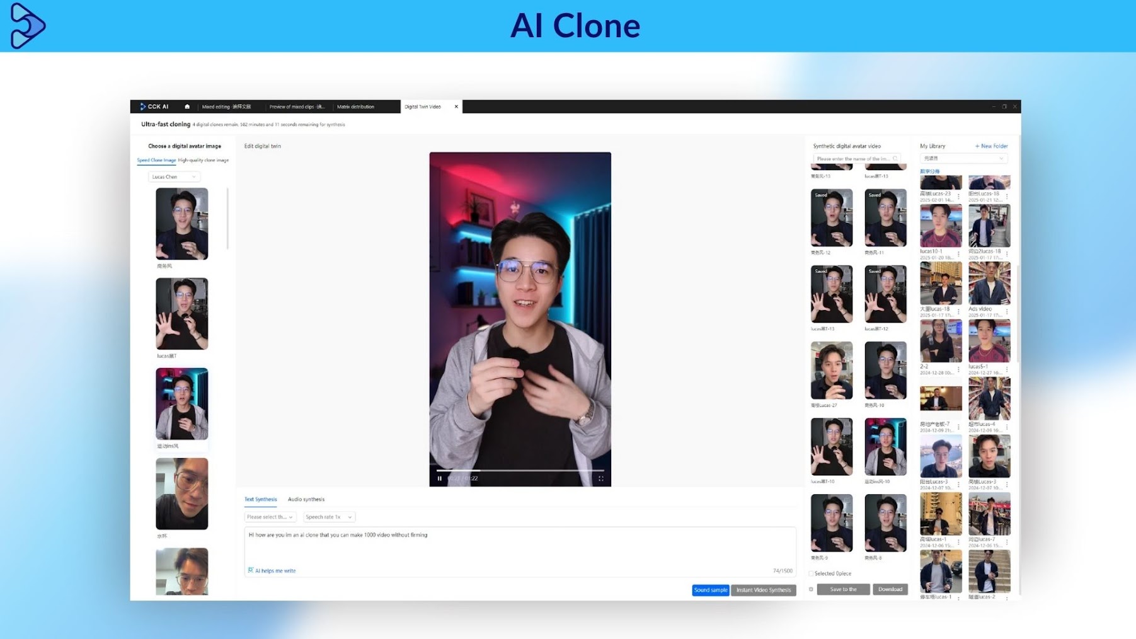Close the Digital Twin Video tab
The height and width of the screenshot is (639, 1136).
pos(456,106)
